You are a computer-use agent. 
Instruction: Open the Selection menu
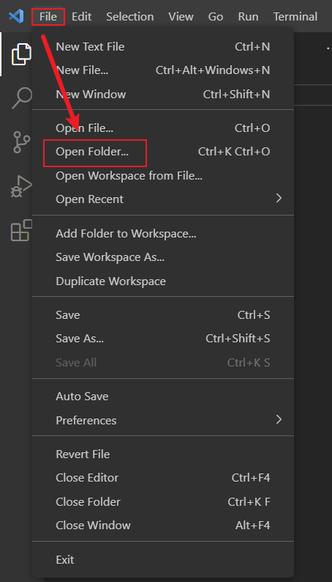pos(130,17)
